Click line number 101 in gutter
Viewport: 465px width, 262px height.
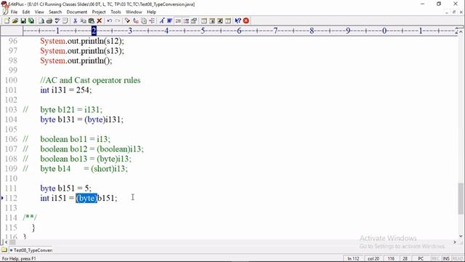11,90
